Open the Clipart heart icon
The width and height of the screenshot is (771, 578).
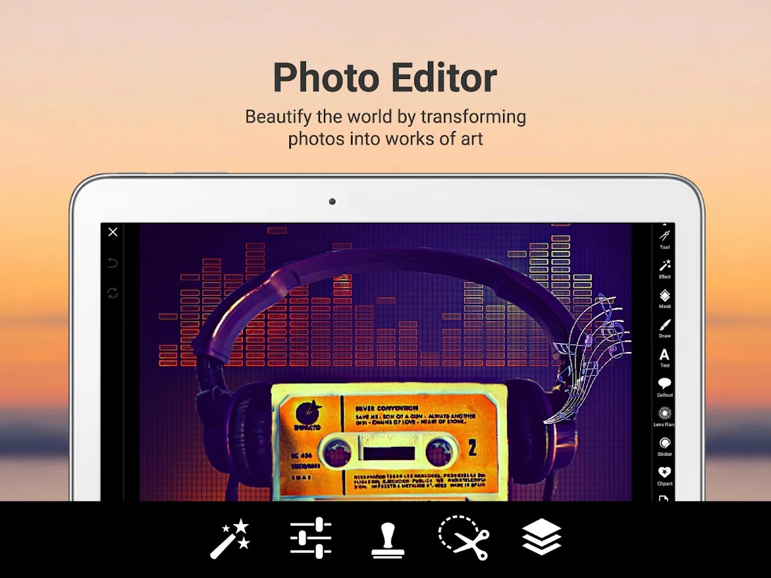665,476
